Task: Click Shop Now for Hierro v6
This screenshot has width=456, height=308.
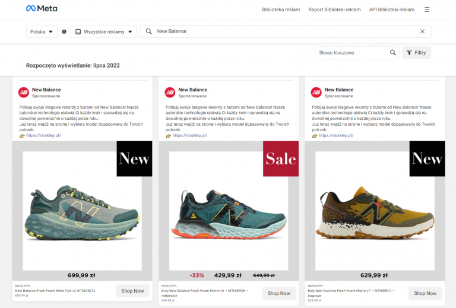Action: pos(278,293)
